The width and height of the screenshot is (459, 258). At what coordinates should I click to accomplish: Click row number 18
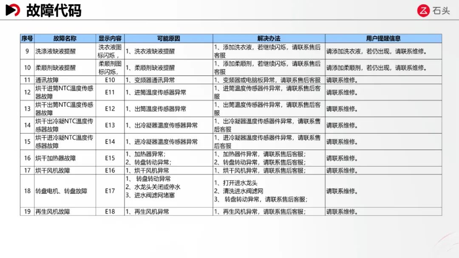(x=27, y=191)
